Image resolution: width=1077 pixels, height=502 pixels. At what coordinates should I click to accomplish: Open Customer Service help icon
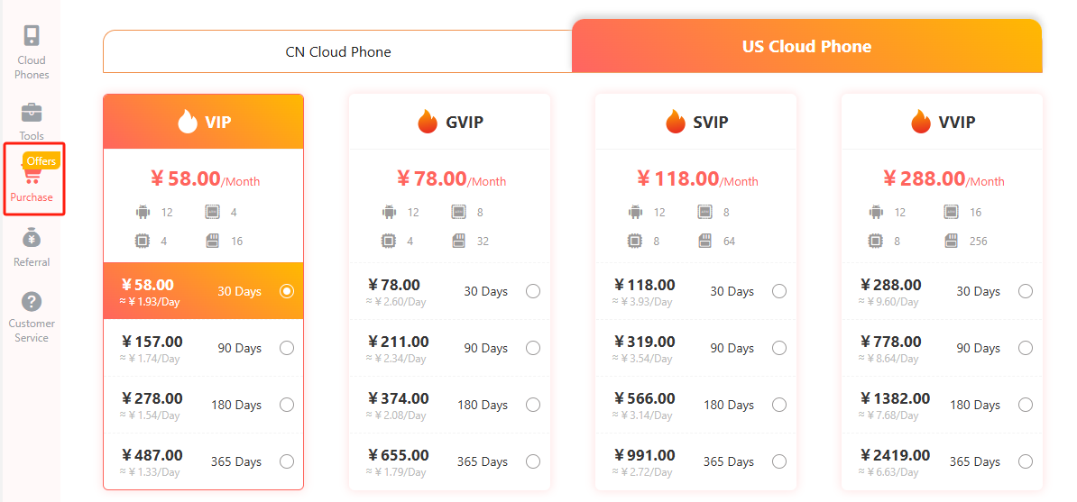(32, 302)
